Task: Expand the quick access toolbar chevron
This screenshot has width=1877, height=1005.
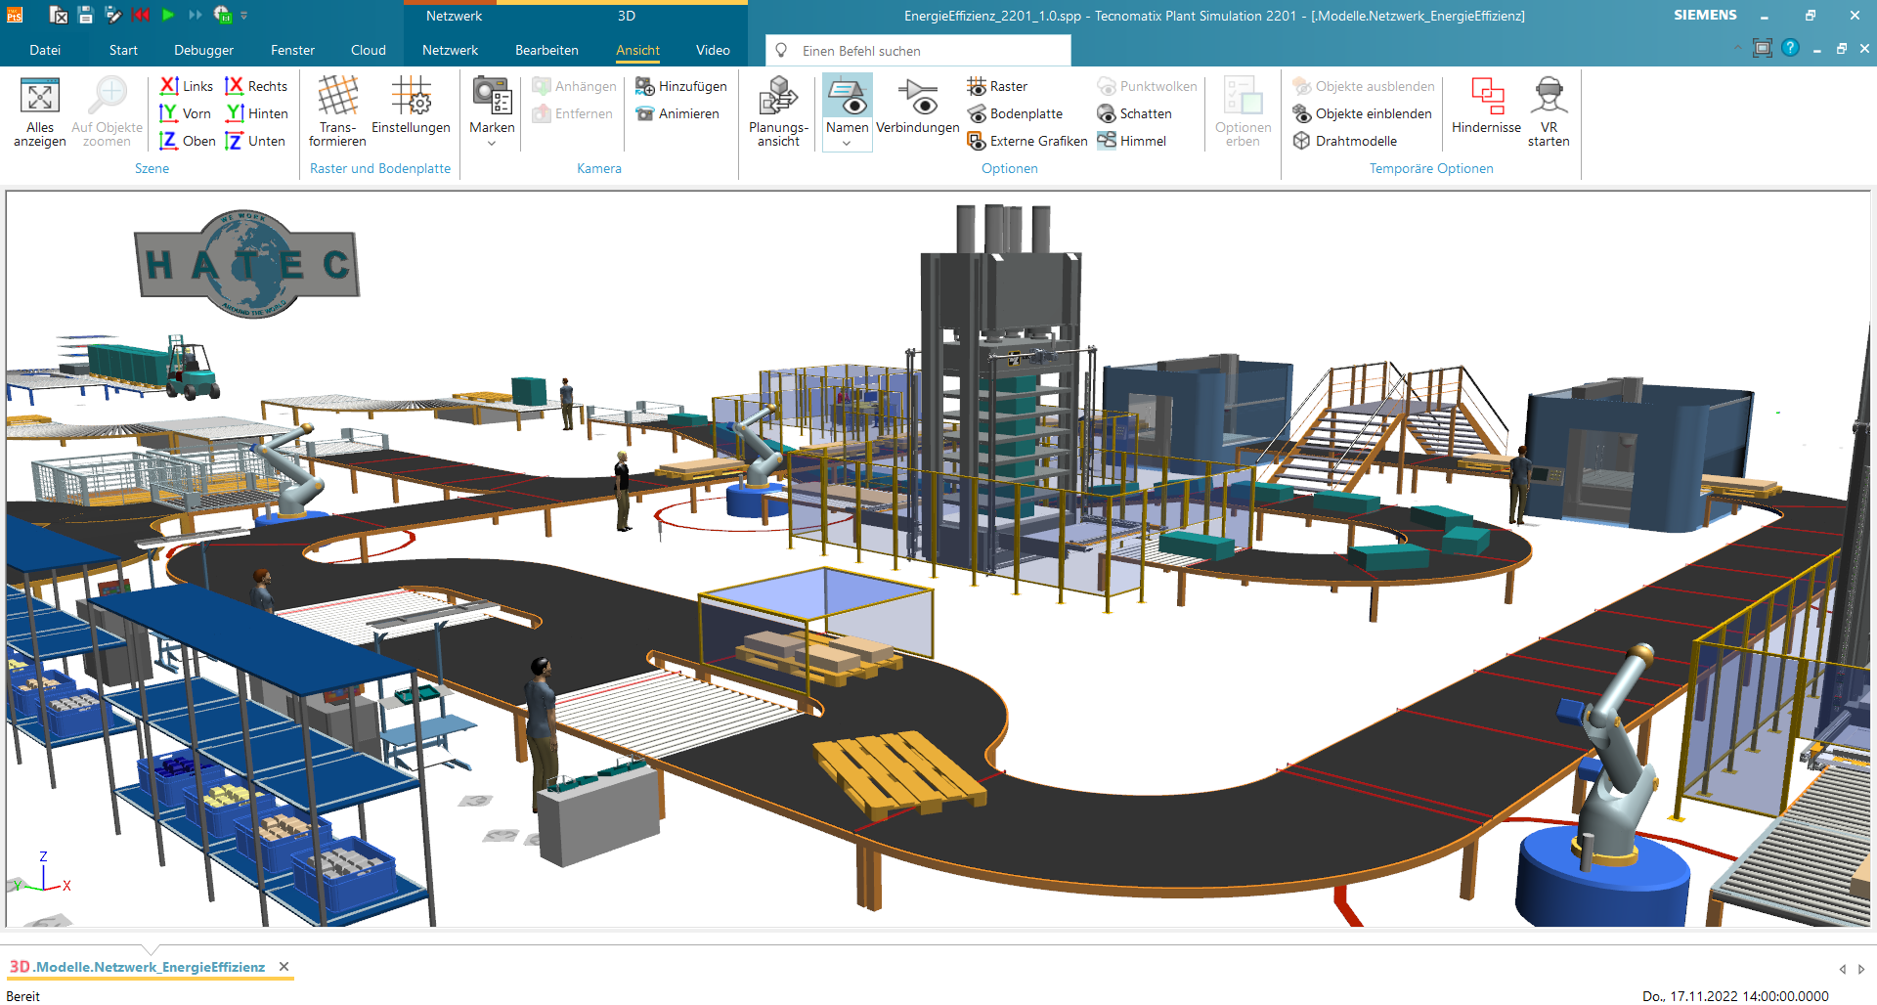Action: [241, 15]
